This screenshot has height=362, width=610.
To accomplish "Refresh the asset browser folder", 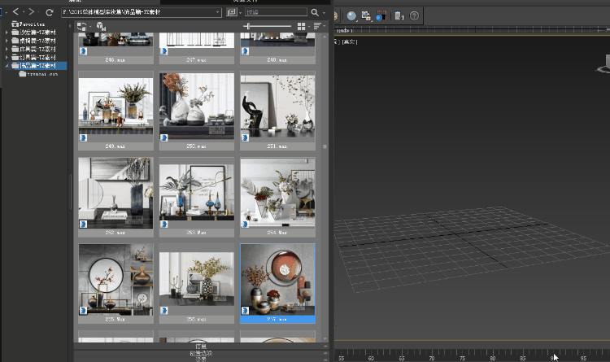I will [50, 13].
